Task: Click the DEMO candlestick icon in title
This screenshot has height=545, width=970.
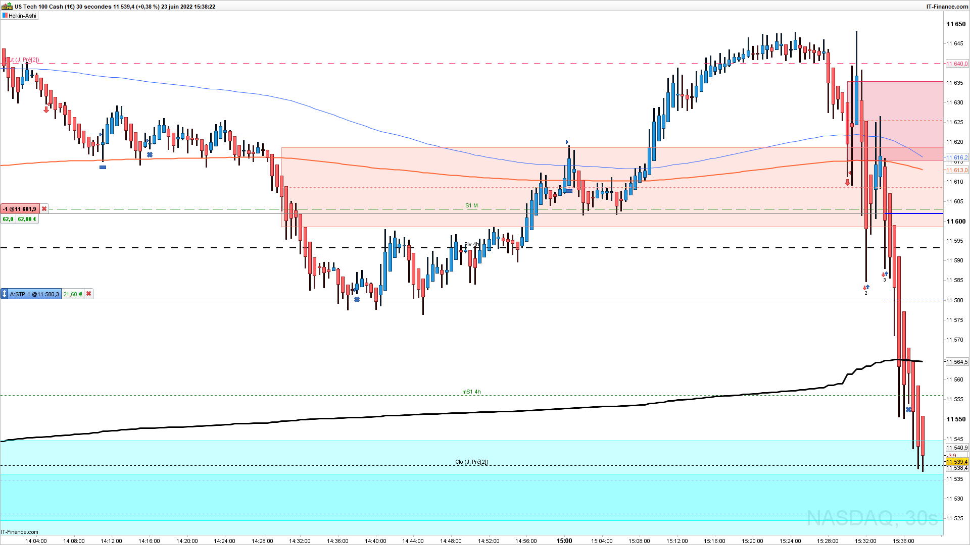Action: tap(7, 7)
